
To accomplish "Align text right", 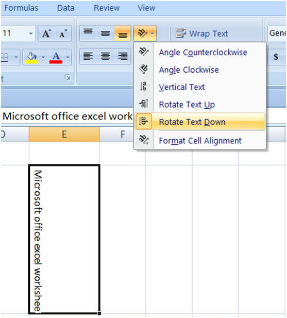I will tap(123, 56).
